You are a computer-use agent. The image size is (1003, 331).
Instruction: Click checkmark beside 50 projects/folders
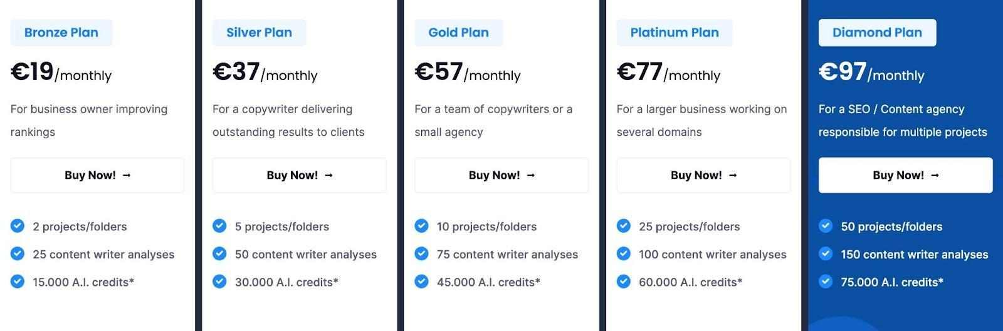coord(826,226)
